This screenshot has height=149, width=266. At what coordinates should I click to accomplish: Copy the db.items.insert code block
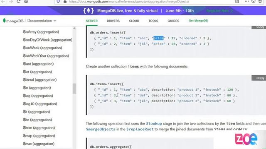click(x=259, y=78)
